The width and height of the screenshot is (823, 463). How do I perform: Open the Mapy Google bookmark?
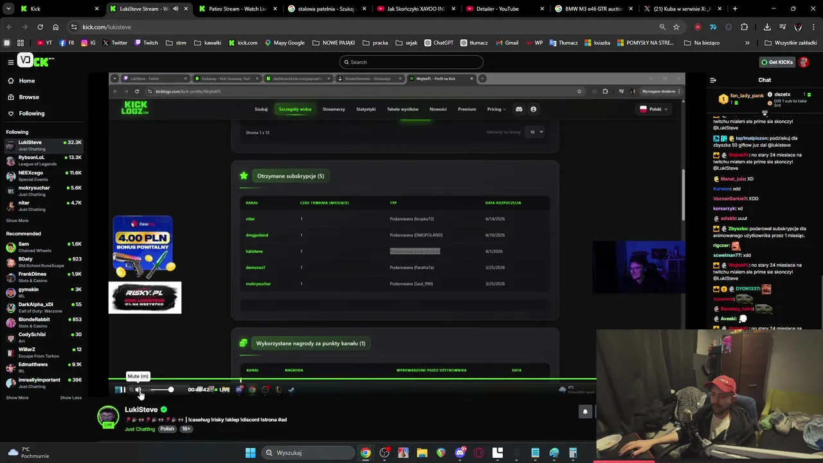point(285,42)
